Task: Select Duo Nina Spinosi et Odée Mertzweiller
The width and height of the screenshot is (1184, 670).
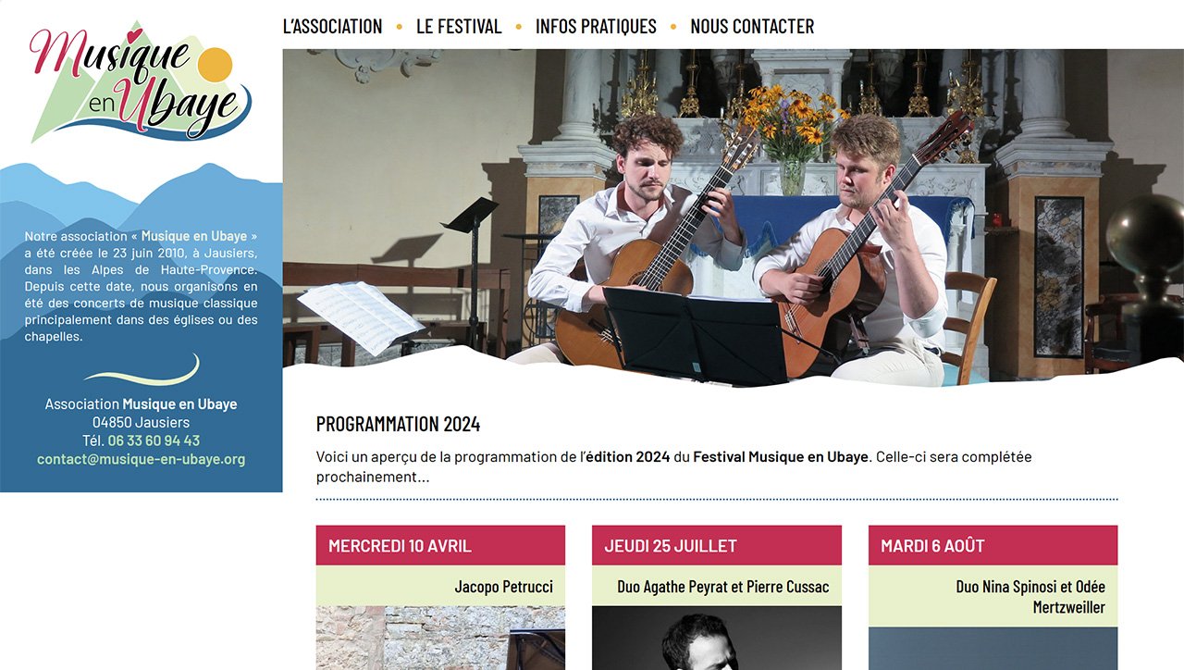Action: pos(1030,597)
